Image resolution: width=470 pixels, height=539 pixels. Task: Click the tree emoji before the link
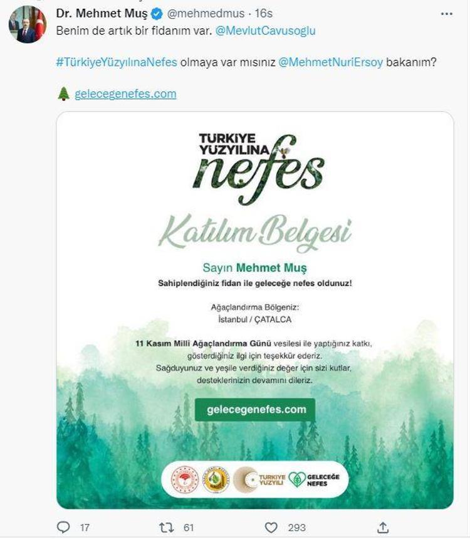[x=63, y=94]
